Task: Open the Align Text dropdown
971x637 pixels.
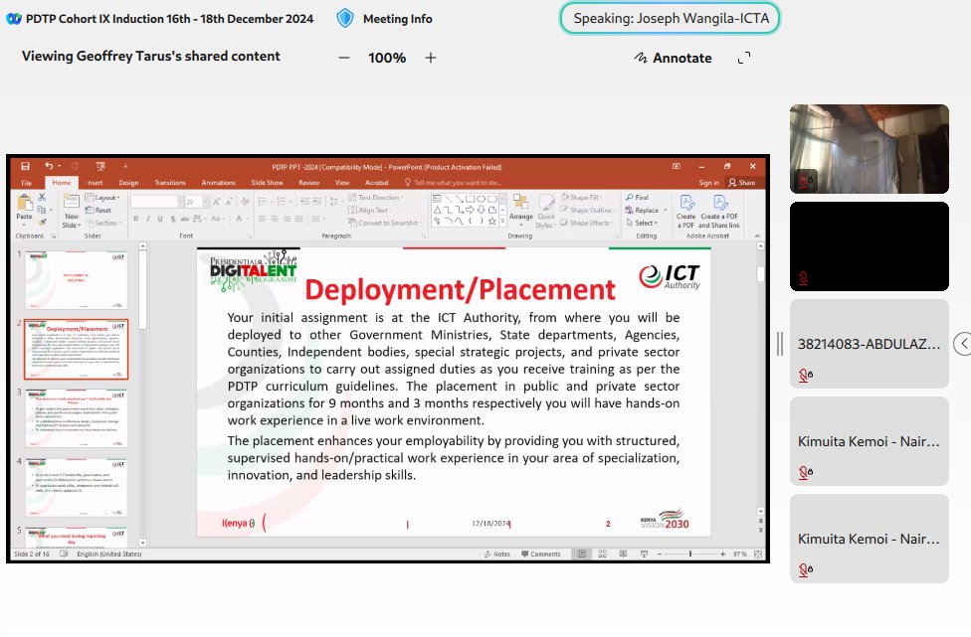Action: [x=370, y=211]
